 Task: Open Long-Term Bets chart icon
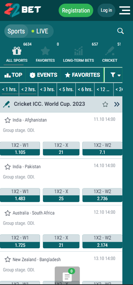78,51
